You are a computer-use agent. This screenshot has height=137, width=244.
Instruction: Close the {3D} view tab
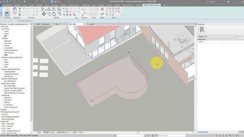click(84, 24)
